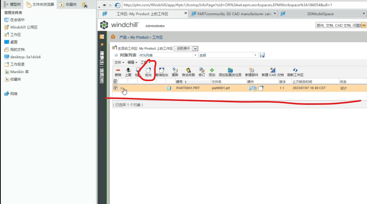Uncheck the PART0001.PRT row checkbox
Screen dimensions: 367x204
click(x=115, y=88)
